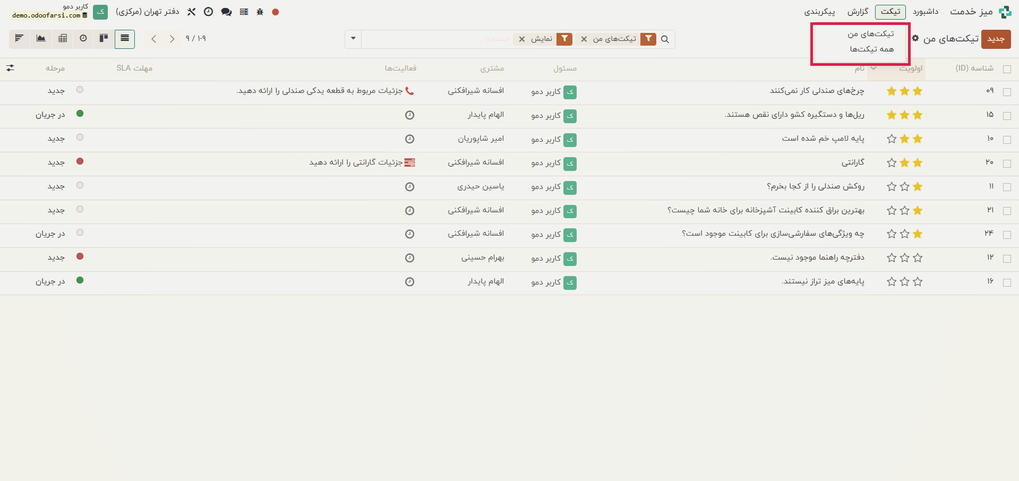
Task: Open the pivot view
Action: [62, 39]
